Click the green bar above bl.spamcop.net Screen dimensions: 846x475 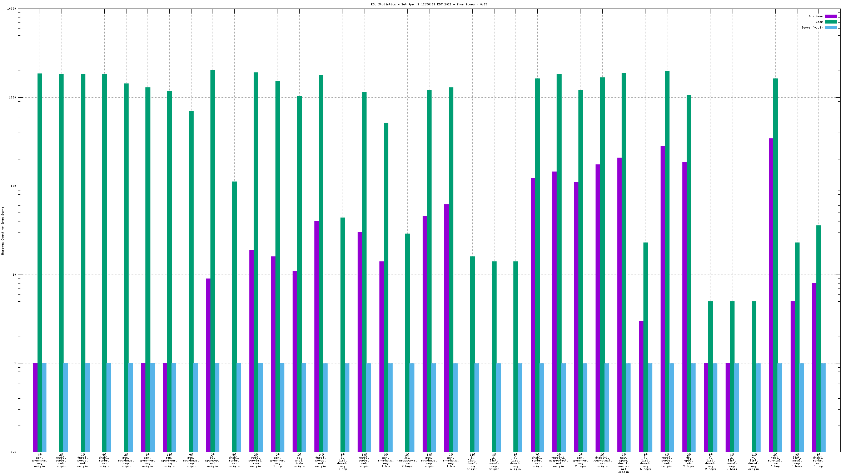tap(213, 250)
